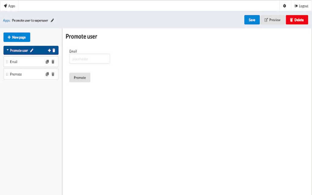Collapse the Promote user page using its chevron
This screenshot has height=195, width=312.
tap(8, 50)
